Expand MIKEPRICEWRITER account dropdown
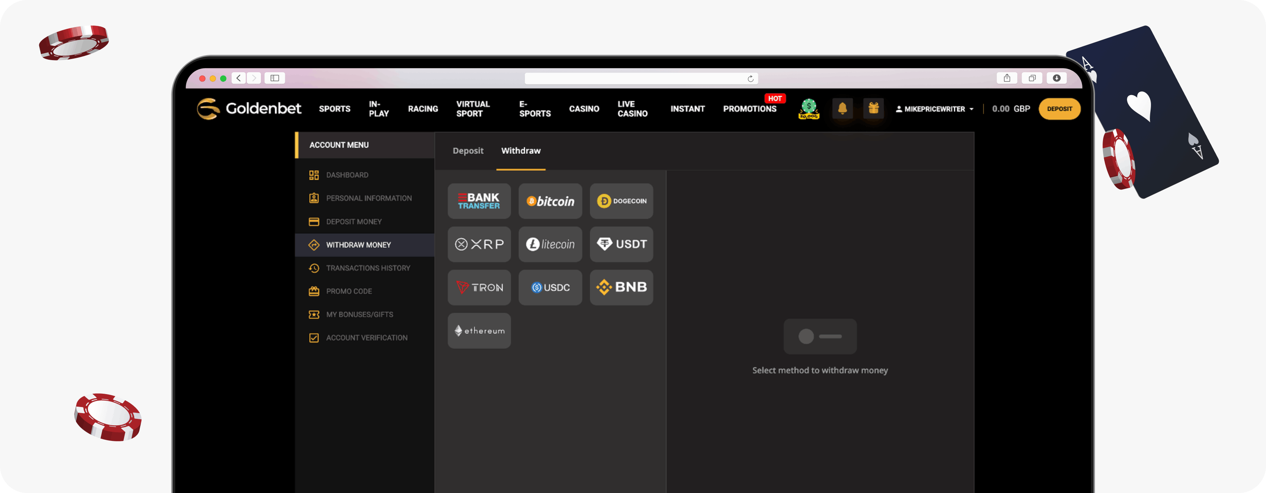 point(934,109)
